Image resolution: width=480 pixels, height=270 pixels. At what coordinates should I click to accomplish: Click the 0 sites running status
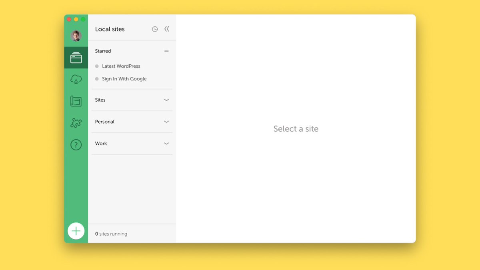click(x=111, y=234)
